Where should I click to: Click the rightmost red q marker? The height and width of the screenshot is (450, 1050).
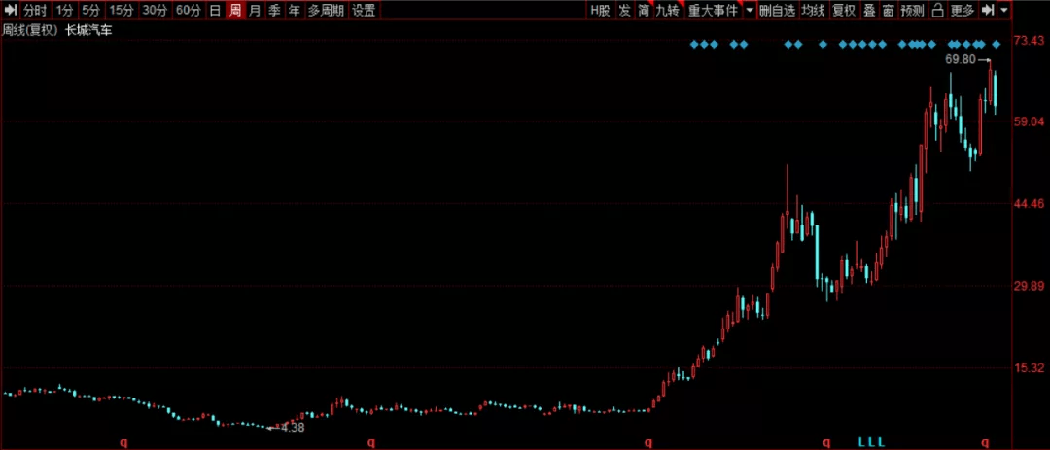coord(986,442)
